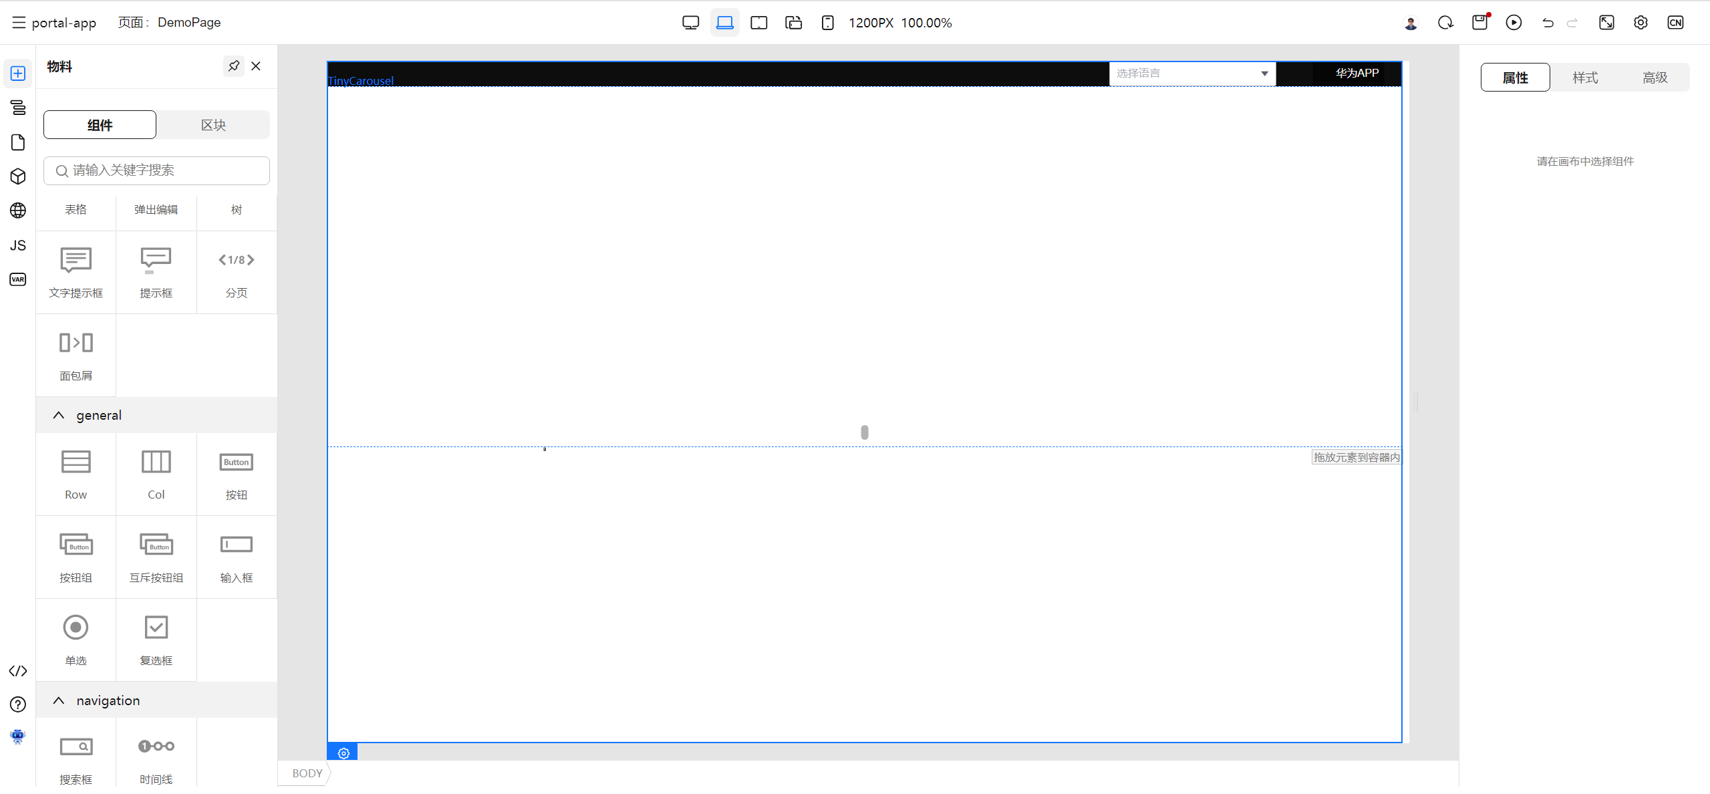Switch to the 区块 blocks tab

click(213, 125)
